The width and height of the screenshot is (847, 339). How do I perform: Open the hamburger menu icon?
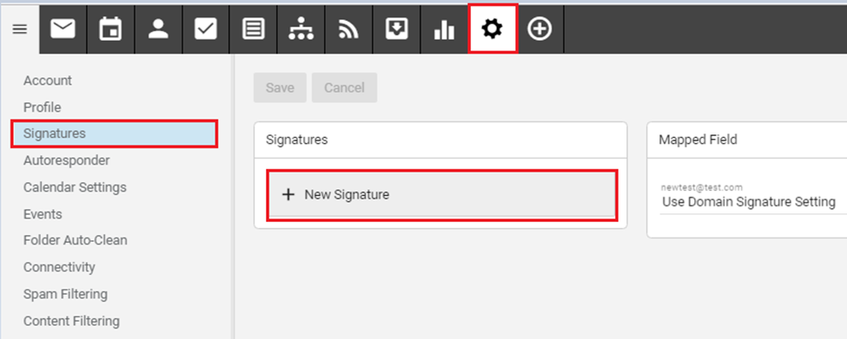coord(19,29)
